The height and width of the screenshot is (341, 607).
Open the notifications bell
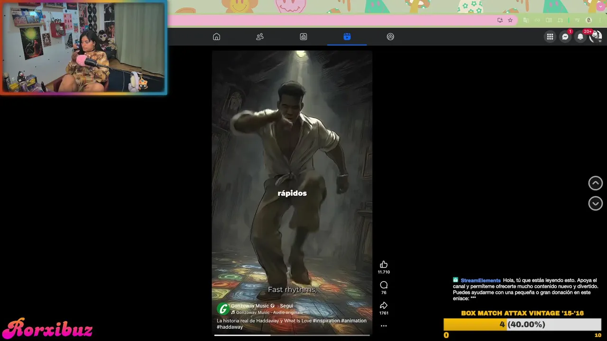pos(580,36)
